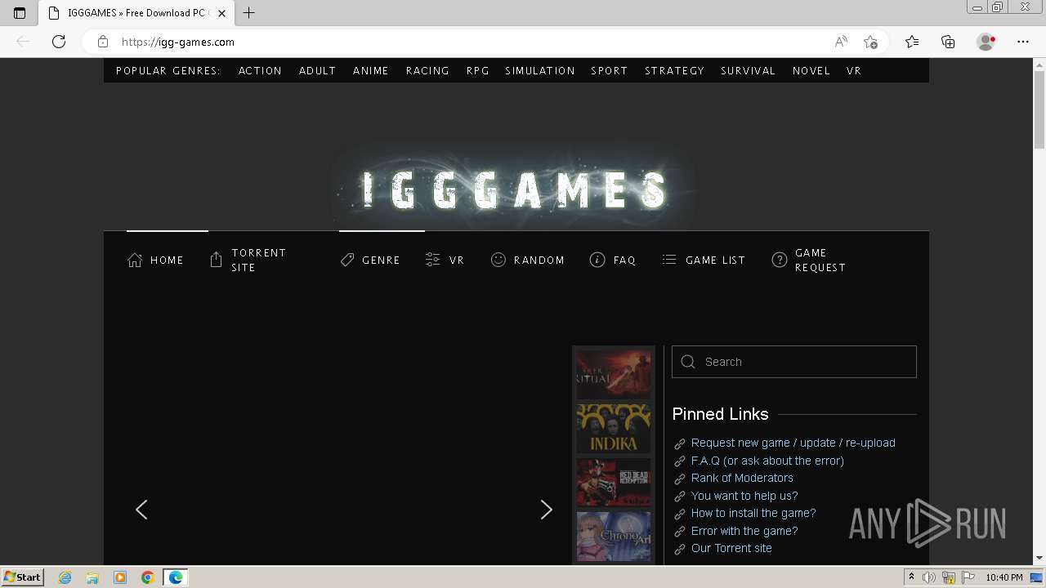Open RANDOM game navigation item

click(527, 260)
